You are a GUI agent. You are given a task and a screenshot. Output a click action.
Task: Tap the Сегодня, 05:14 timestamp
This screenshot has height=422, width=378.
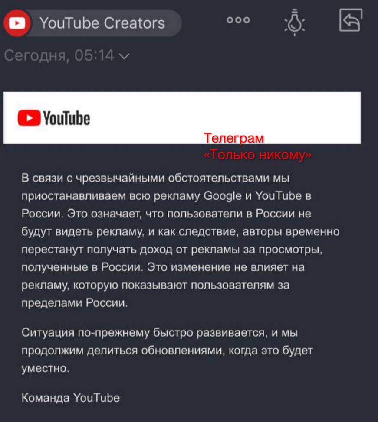pos(59,56)
